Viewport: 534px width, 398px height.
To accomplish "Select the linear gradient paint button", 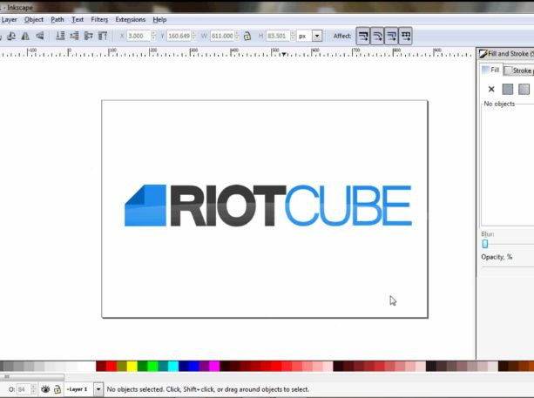I will 524,89.
